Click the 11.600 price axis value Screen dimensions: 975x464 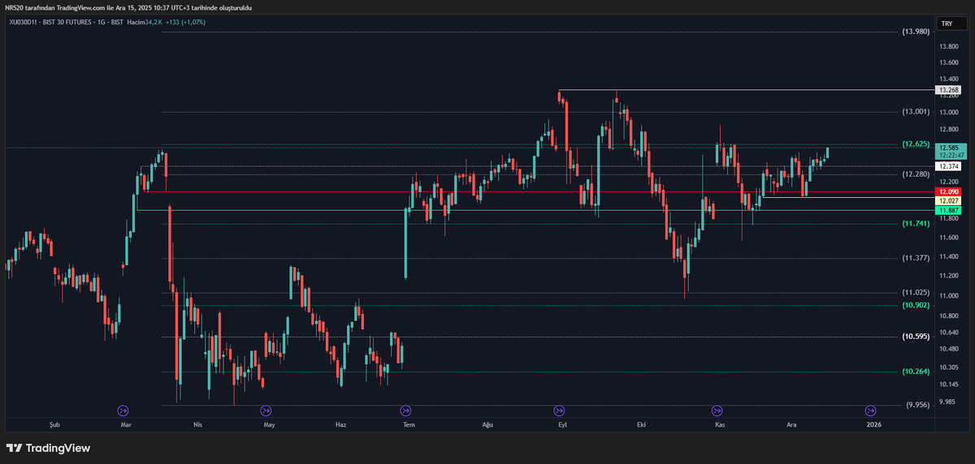948,238
